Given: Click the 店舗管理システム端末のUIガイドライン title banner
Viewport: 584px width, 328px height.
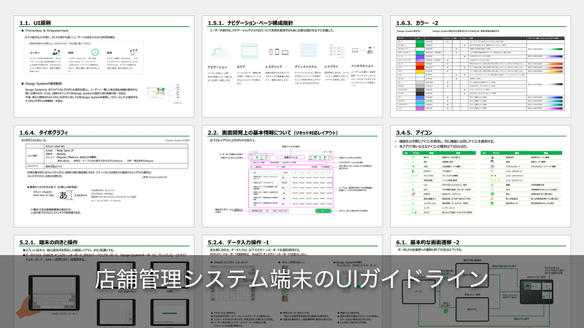Looking at the screenshot, I should coord(292,279).
